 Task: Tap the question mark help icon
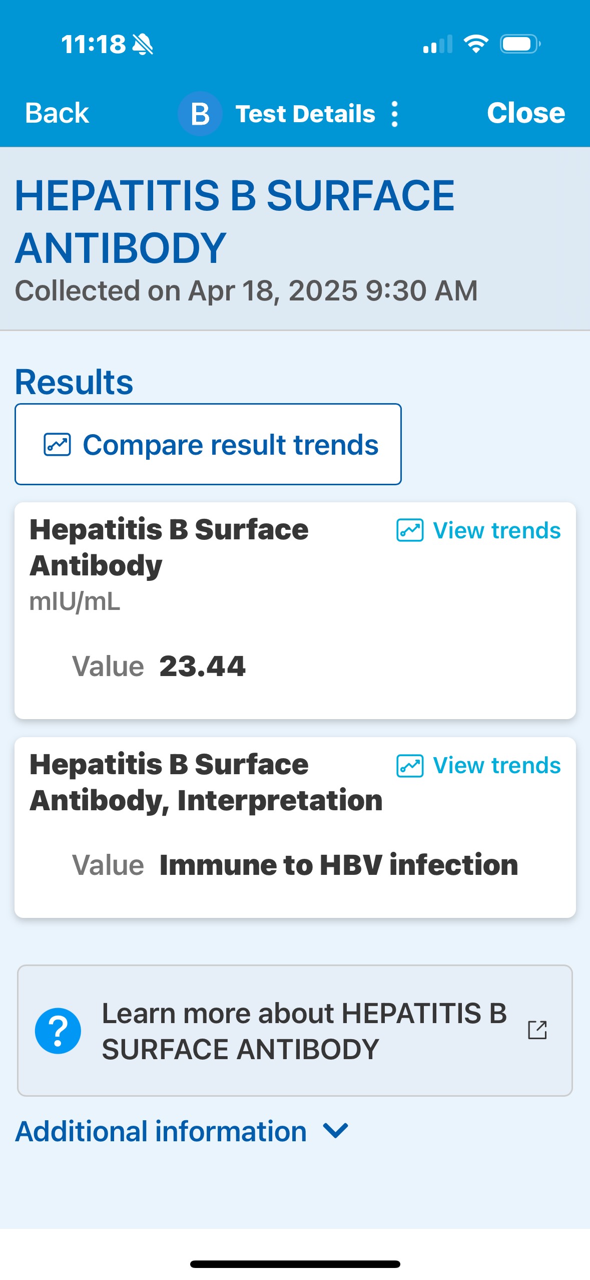click(58, 1031)
